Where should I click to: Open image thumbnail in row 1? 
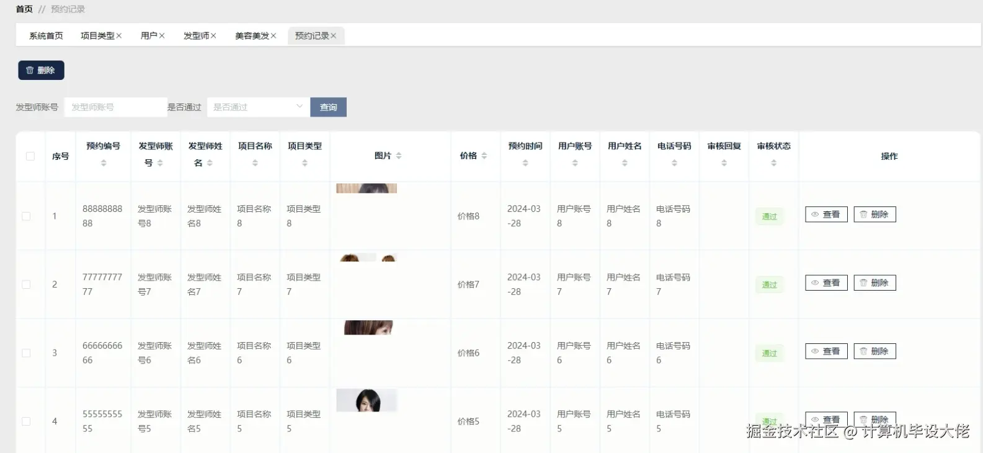tap(367, 188)
